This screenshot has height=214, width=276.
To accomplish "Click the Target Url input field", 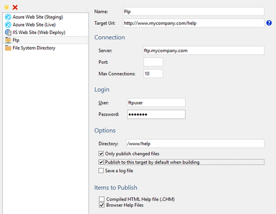I will tap(194, 23).
